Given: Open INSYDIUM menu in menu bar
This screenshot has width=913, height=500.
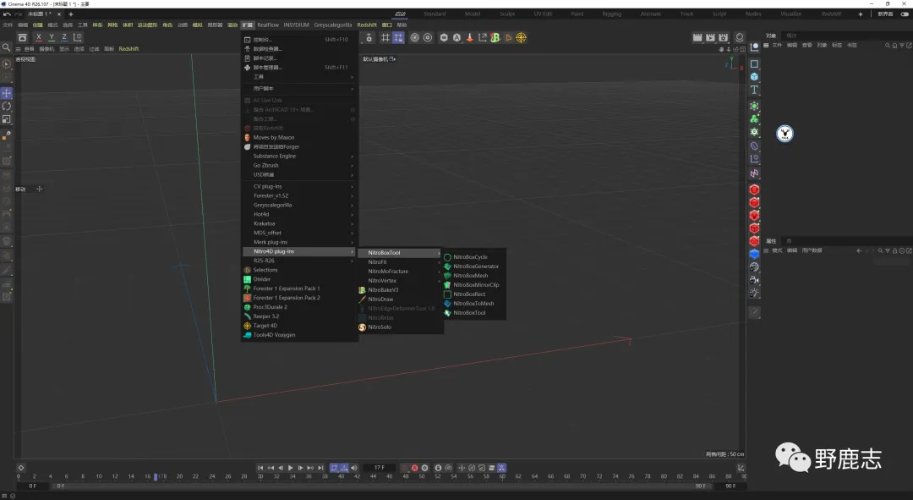Looking at the screenshot, I should click(297, 25).
